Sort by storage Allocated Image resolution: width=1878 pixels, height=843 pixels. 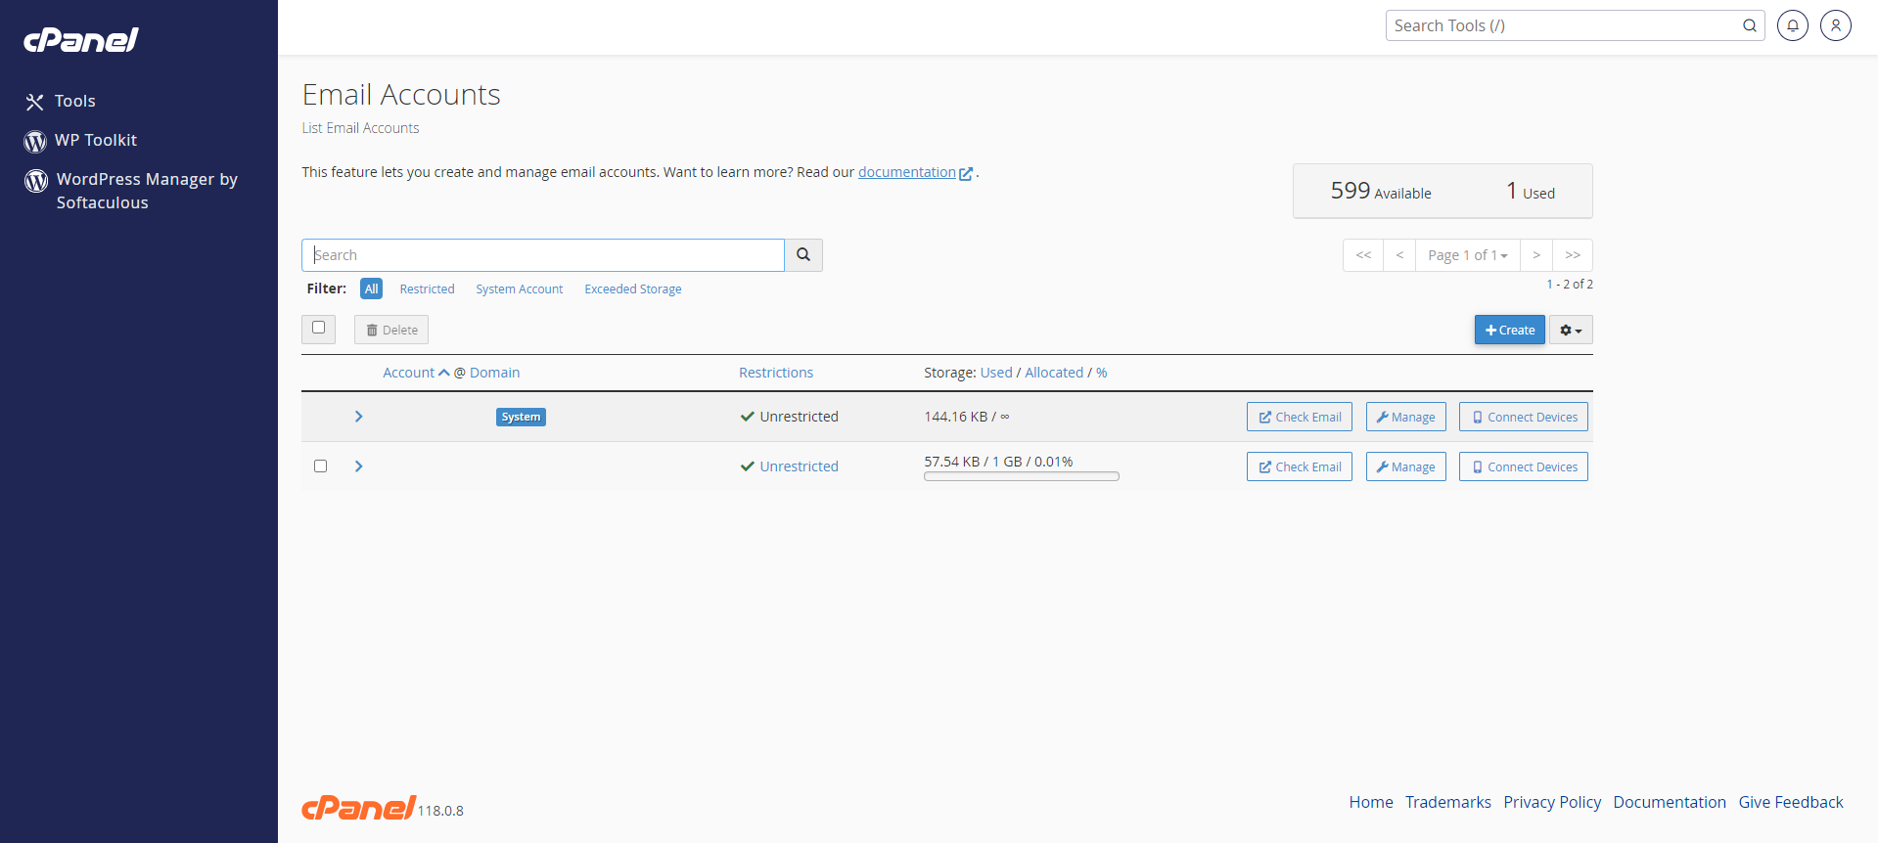tap(1054, 373)
